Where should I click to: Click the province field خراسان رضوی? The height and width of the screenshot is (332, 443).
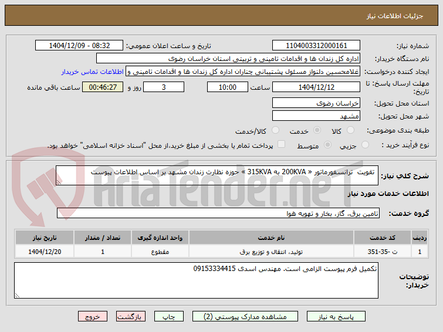[x=316, y=103]
